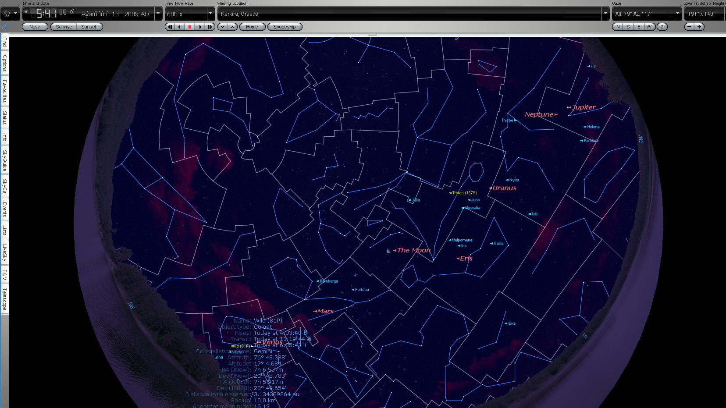Open the cursor tool selection dropdown

point(16,14)
